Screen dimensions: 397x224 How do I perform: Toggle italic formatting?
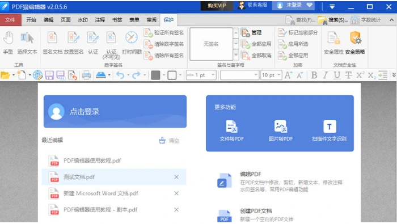(x=326, y=75)
